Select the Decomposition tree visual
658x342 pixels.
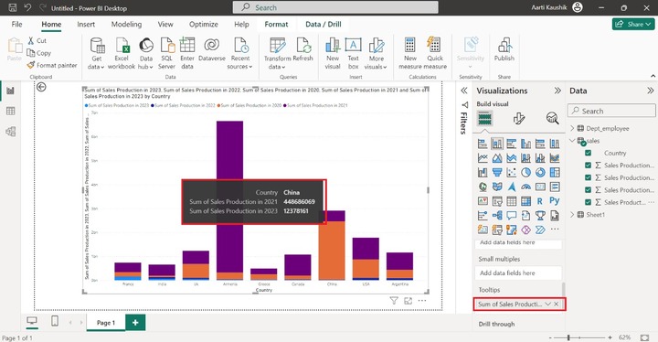(x=497, y=216)
